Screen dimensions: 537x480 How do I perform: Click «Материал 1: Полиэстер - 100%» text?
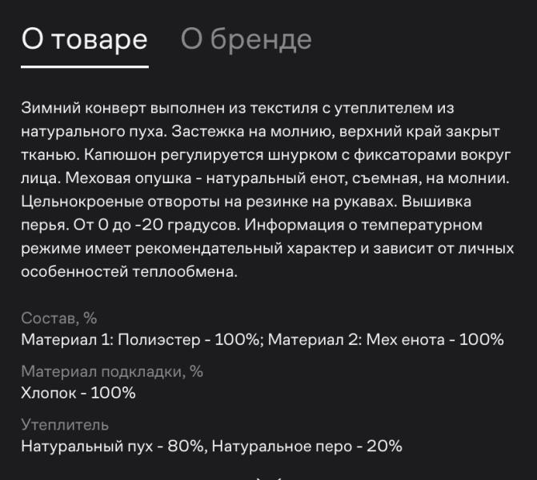(142, 340)
